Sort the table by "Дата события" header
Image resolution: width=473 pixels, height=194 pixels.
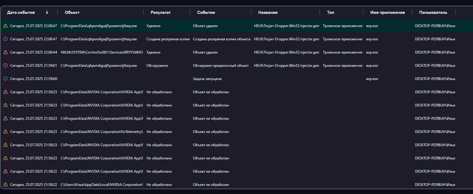click(x=21, y=13)
